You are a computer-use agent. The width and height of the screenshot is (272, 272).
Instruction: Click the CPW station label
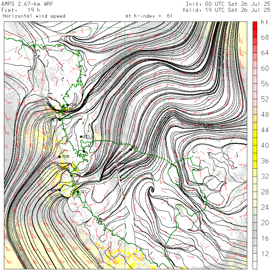(73, 105)
